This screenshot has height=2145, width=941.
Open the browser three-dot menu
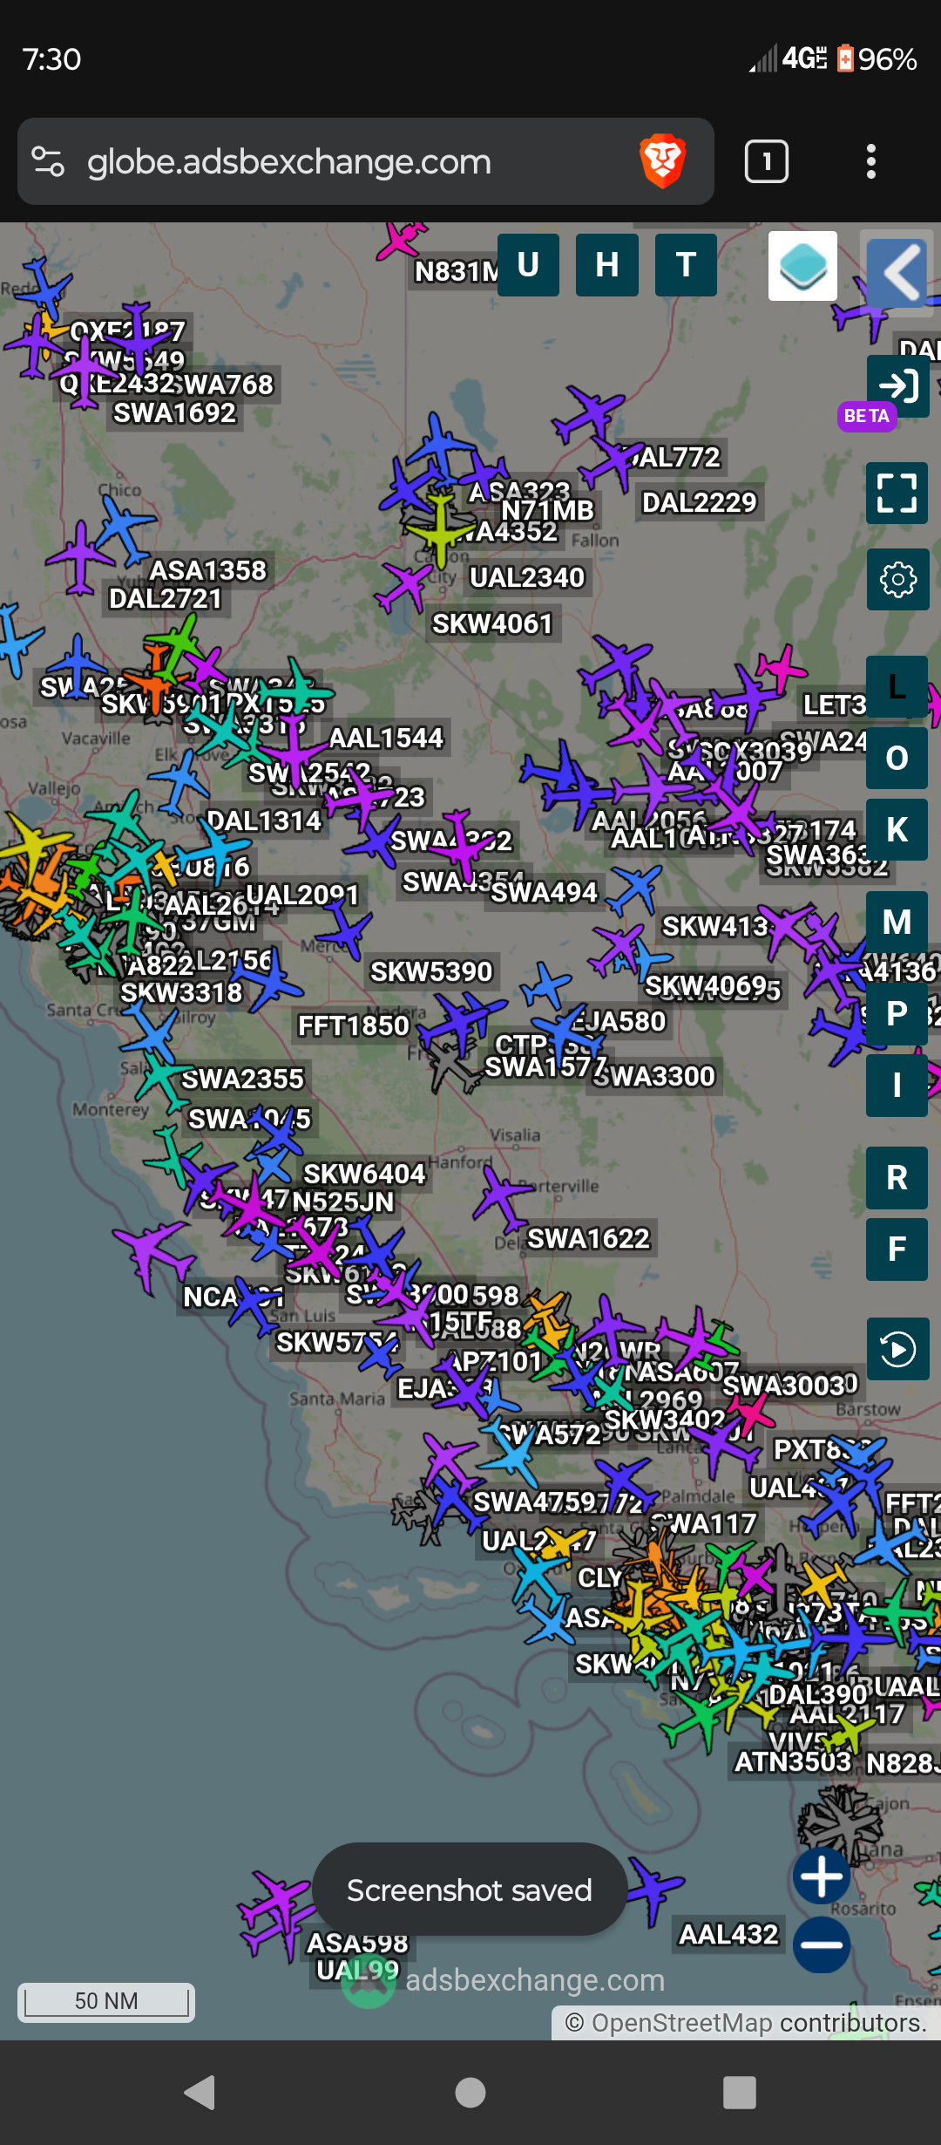click(871, 161)
